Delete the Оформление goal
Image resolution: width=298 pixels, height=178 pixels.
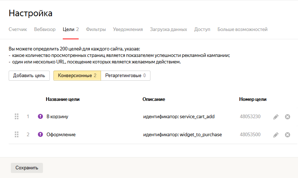click(287, 135)
